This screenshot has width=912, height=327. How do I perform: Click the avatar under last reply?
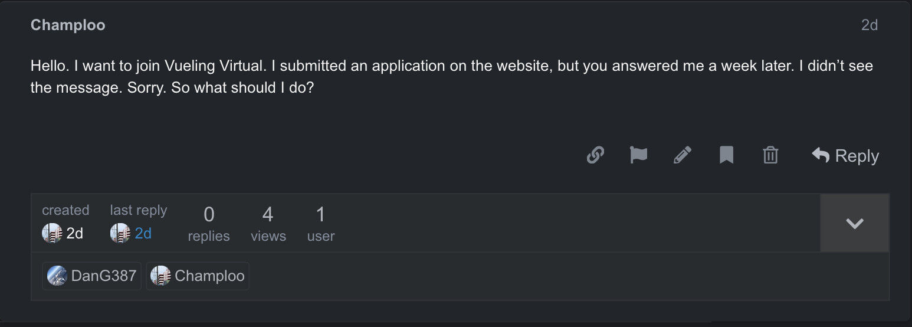[x=120, y=233]
